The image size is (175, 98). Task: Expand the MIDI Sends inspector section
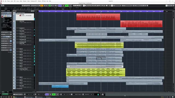pos(6,45)
